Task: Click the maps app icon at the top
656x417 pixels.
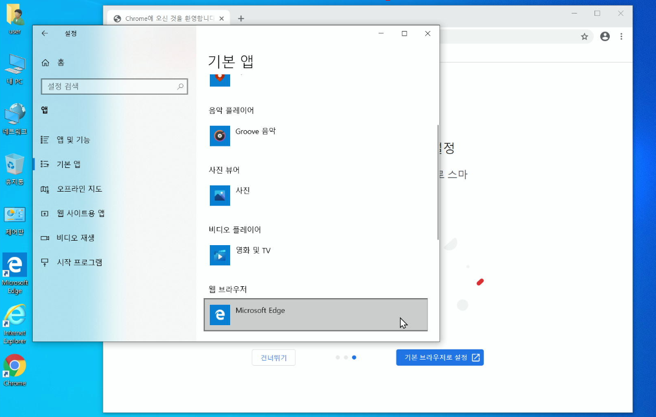Action: [x=219, y=79]
